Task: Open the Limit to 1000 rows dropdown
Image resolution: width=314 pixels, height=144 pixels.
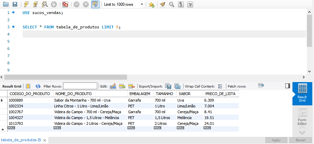Action: 123,4
